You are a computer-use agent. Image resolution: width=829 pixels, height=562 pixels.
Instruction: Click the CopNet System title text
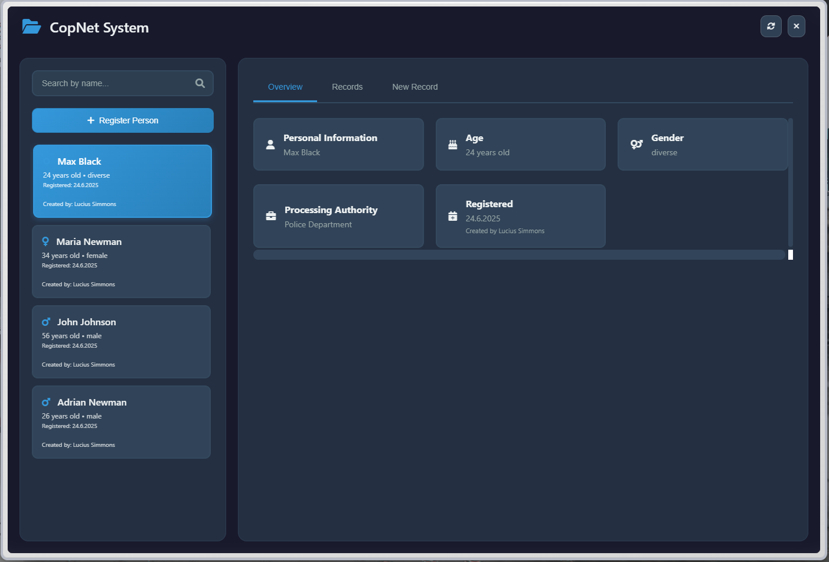coord(99,28)
